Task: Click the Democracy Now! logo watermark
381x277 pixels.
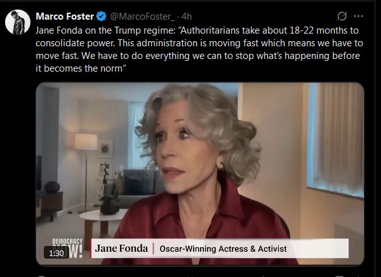Action: [67, 248]
